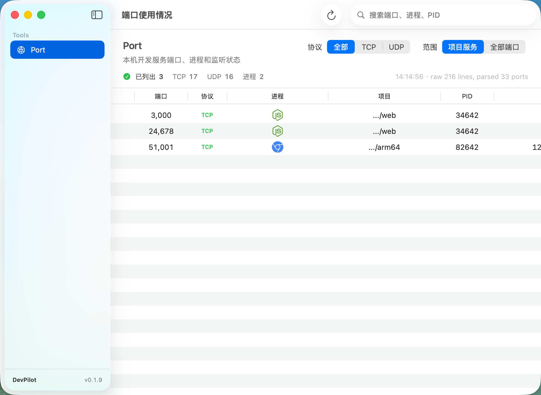Toggle the sidebar visibility icon

click(x=97, y=15)
